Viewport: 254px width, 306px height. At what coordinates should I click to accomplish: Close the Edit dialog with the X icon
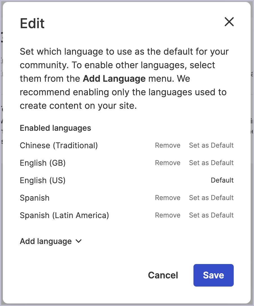coord(229,22)
